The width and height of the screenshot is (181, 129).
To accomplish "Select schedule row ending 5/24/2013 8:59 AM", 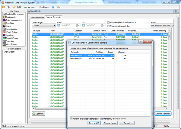I will tap(98, 56).
